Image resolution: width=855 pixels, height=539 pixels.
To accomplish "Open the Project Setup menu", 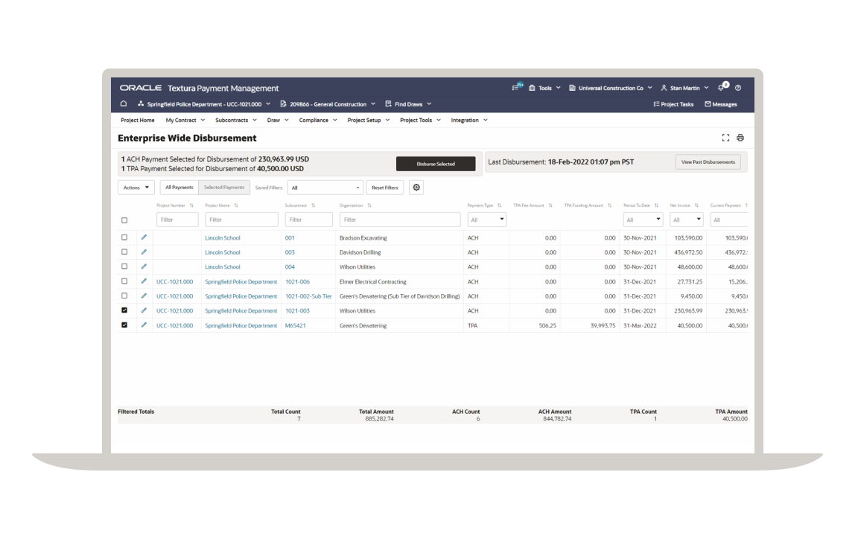I will point(369,120).
